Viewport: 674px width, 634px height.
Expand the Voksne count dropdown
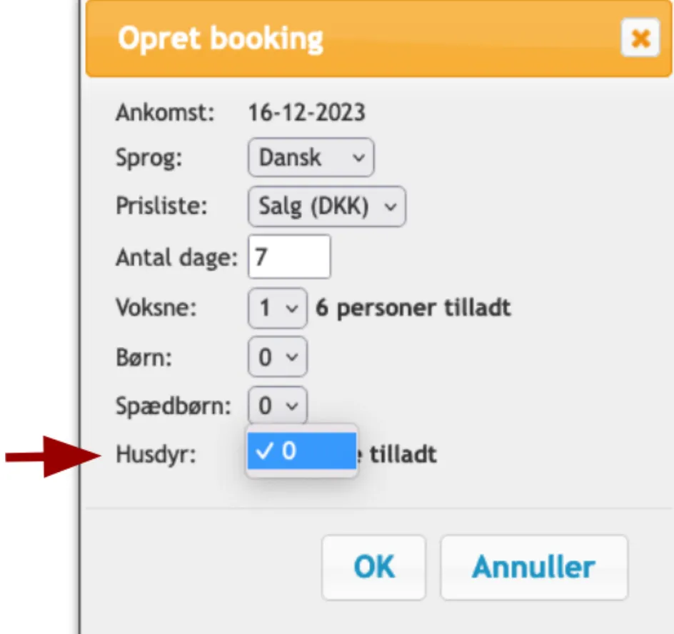coord(277,308)
